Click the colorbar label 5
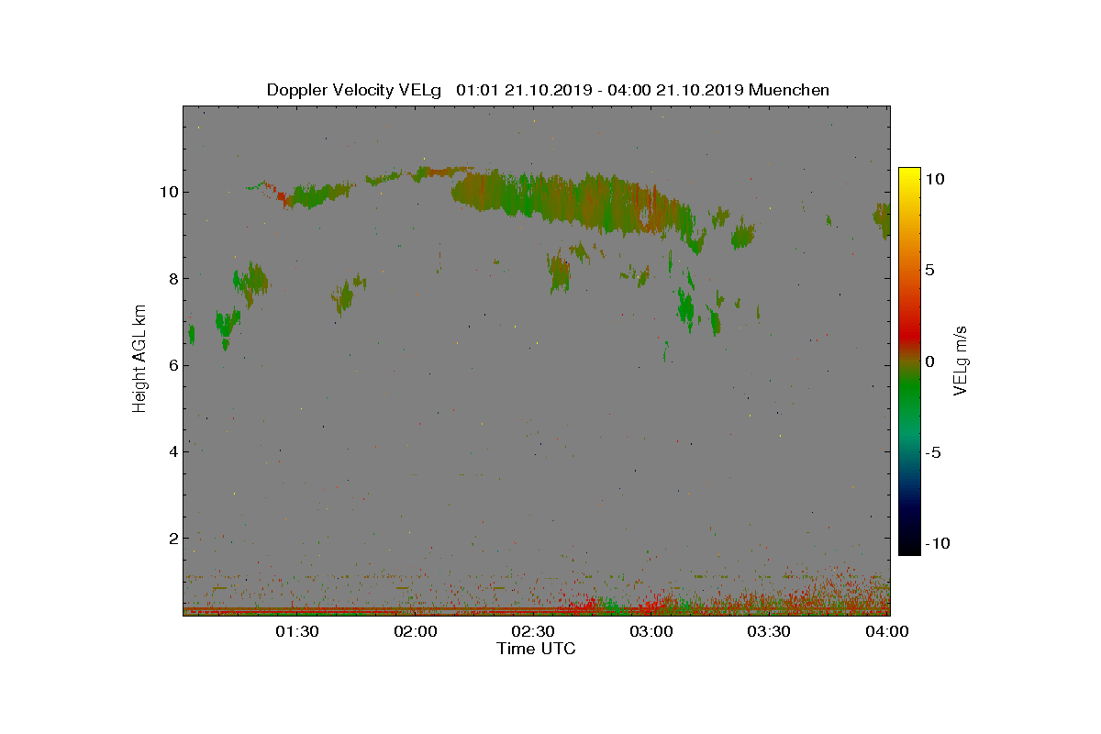The height and width of the screenshot is (734, 1101). [x=929, y=271]
